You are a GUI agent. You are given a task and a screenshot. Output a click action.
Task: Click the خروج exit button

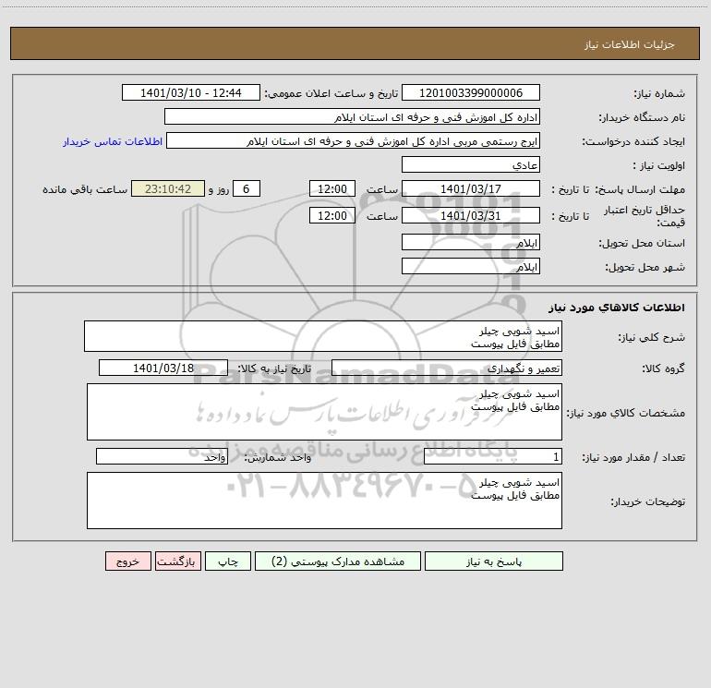click(x=127, y=561)
